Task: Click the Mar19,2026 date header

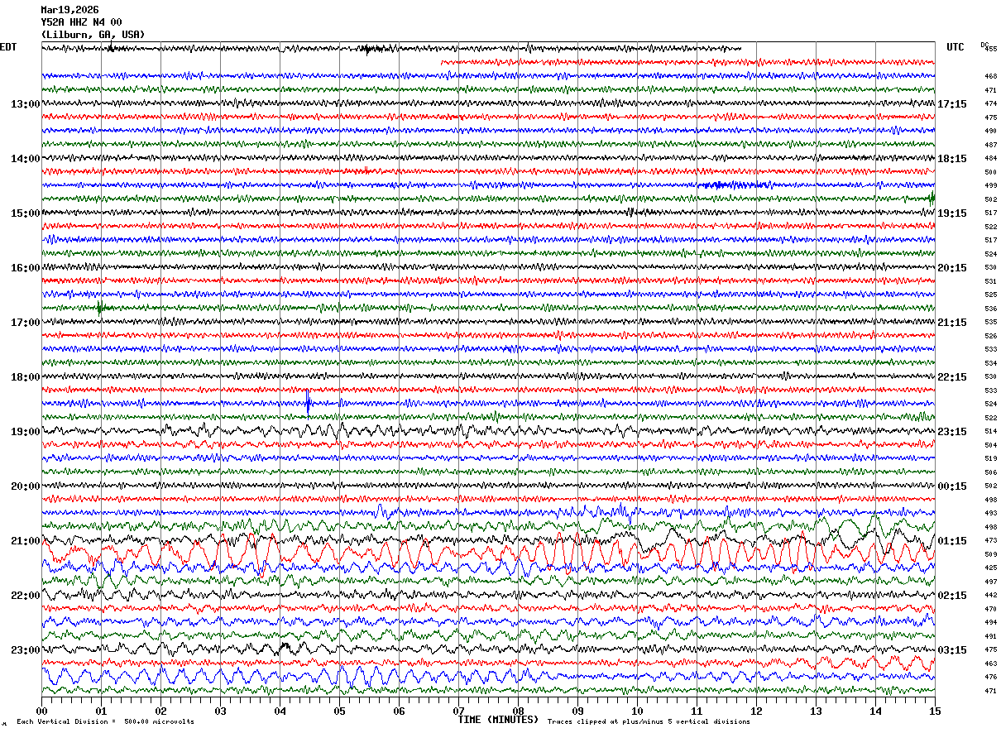Action: [x=69, y=10]
